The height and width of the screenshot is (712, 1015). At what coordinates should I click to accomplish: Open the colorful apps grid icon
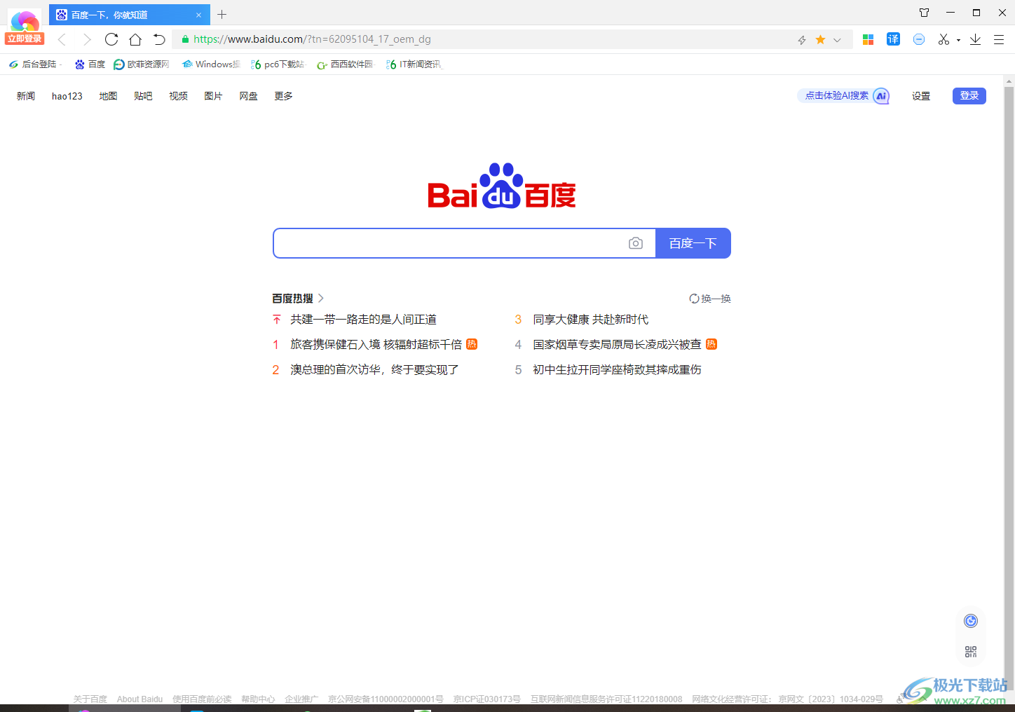[868, 40]
